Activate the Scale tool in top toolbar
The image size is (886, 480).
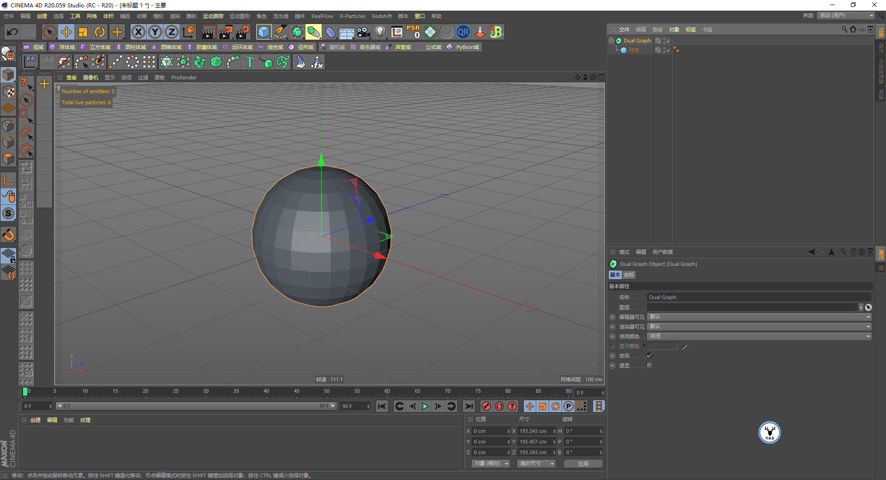coord(83,32)
